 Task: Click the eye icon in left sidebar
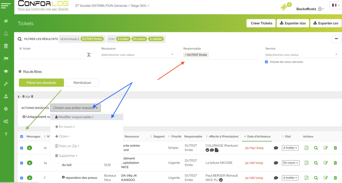click(6, 71)
